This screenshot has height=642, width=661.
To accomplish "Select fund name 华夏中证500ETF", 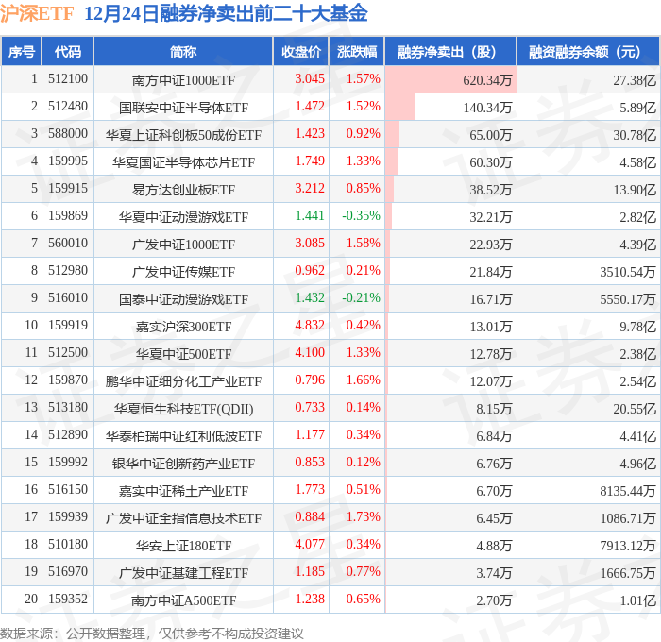I will (183, 354).
